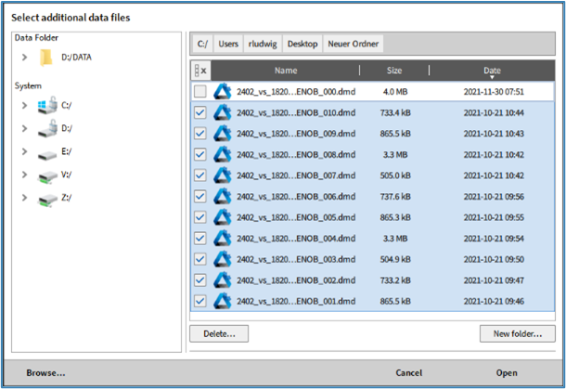Click the file icon of ENOB_005.dmd
Screen dimensions: 566x389
coord(223,216)
